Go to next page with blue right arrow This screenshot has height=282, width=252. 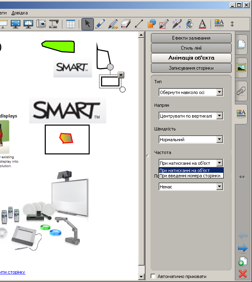pos(243,248)
